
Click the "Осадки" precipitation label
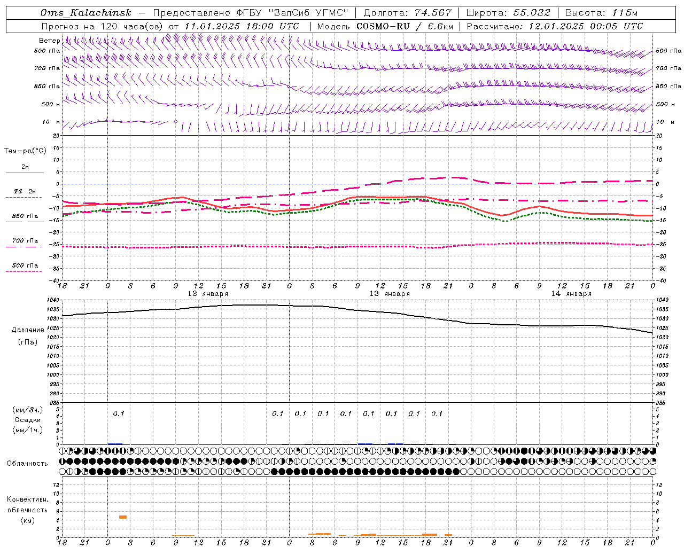point(28,420)
